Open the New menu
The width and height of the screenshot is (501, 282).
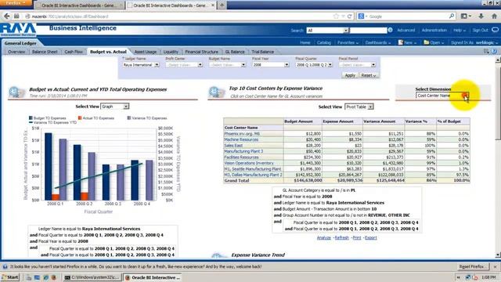(x=407, y=42)
